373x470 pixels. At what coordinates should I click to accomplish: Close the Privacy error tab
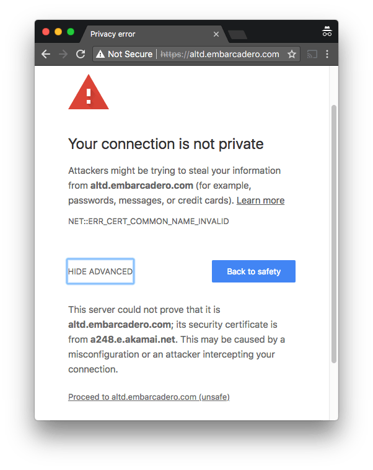click(216, 34)
